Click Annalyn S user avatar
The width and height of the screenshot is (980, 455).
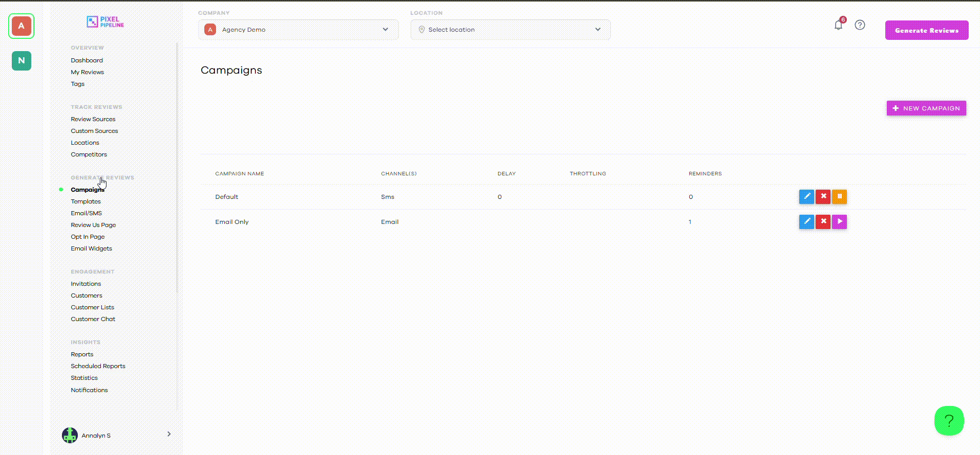click(70, 435)
